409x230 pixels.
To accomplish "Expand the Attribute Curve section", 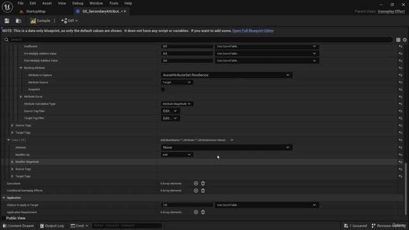I will coord(21,96).
